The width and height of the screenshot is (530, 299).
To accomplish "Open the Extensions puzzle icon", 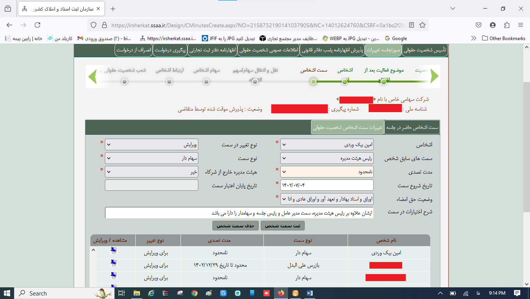I will point(507,25).
